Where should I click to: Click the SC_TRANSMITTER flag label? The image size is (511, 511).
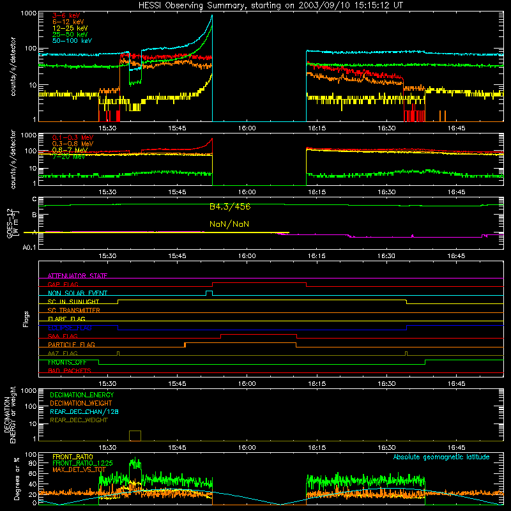(x=74, y=310)
